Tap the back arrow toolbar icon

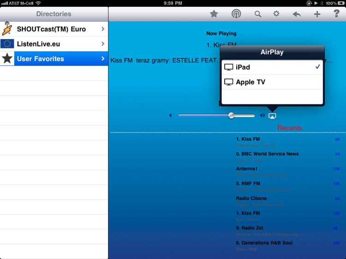(x=297, y=14)
